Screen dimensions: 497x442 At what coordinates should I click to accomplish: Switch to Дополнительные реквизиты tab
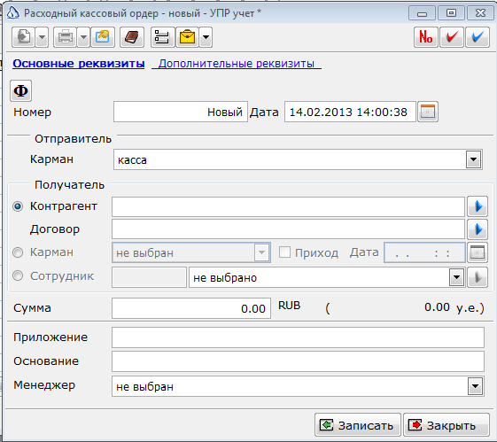pyautogui.click(x=237, y=64)
